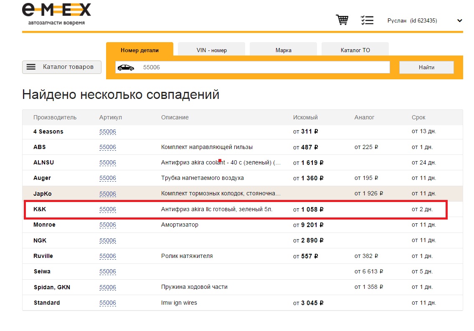Click description Imw ign wires
This screenshot has width=474, height=331.
click(179, 303)
